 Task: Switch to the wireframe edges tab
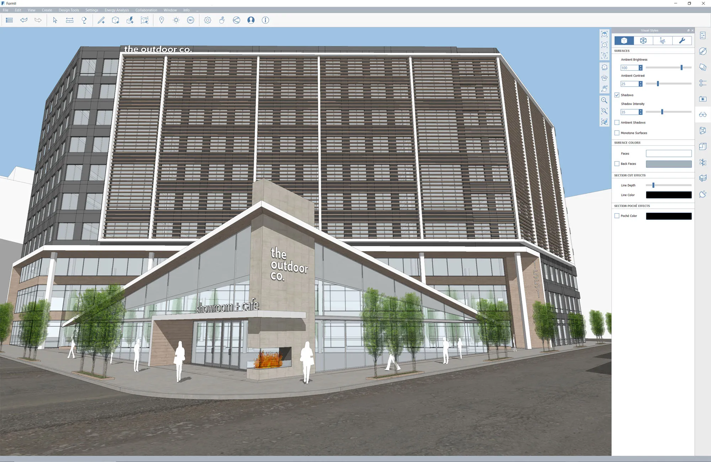[643, 41]
